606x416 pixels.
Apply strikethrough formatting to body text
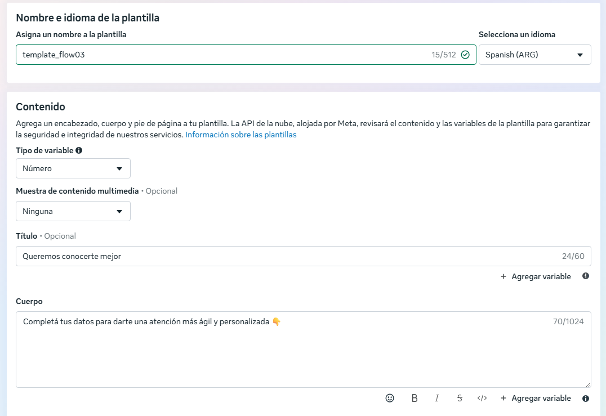[460, 398]
